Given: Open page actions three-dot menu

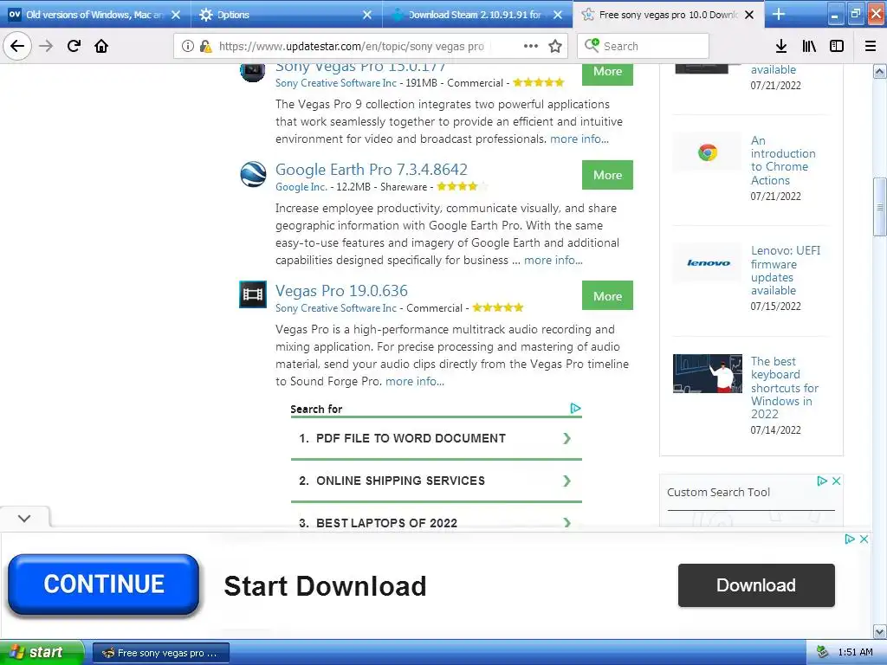Looking at the screenshot, I should pos(531,46).
